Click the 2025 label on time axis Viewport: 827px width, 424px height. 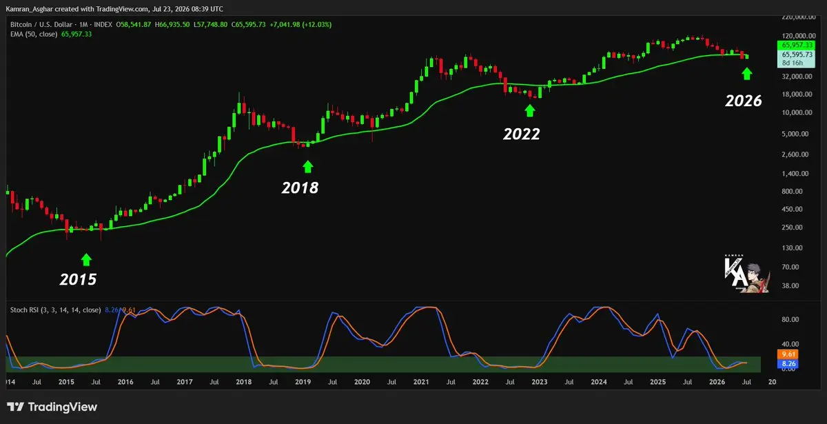(x=658, y=381)
